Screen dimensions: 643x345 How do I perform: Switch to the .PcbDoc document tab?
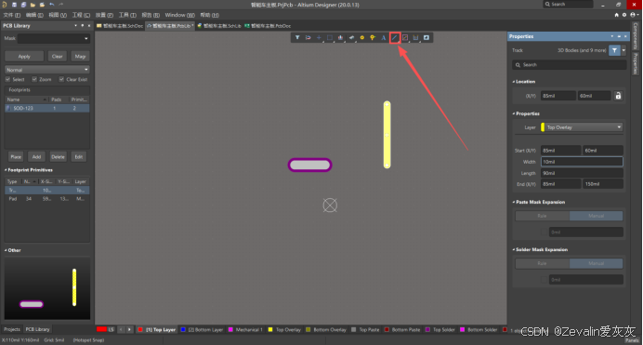268,25
